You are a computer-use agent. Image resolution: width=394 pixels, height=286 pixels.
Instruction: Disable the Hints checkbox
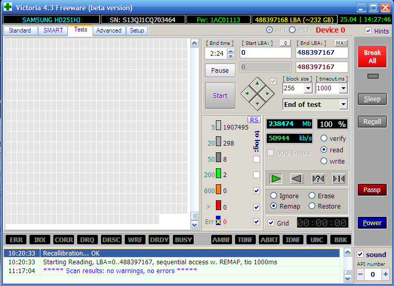click(368, 31)
